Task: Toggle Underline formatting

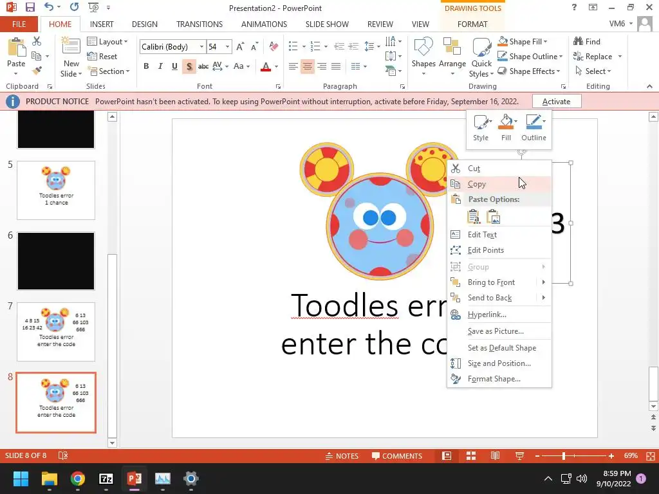Action: pos(174,66)
